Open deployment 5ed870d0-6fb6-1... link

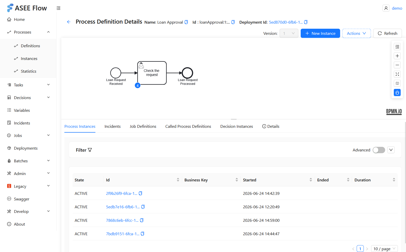(x=286, y=22)
